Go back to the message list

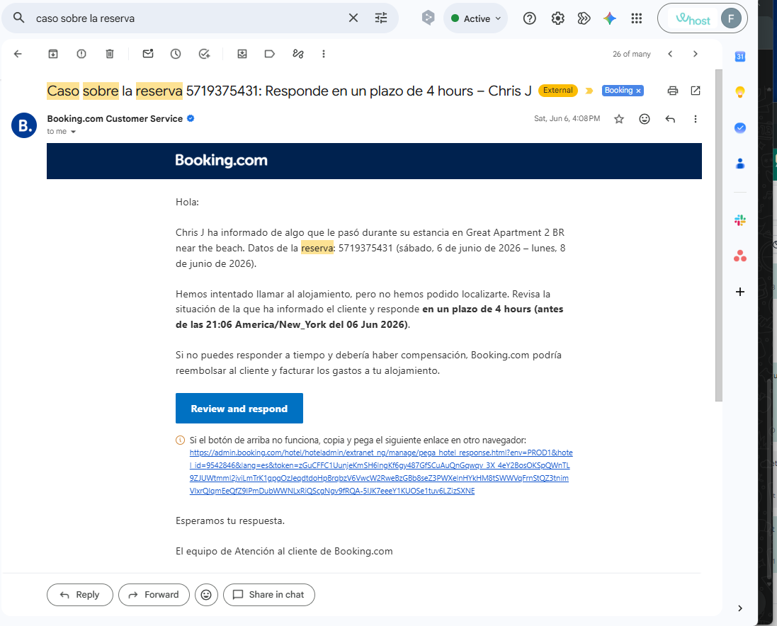pos(18,54)
